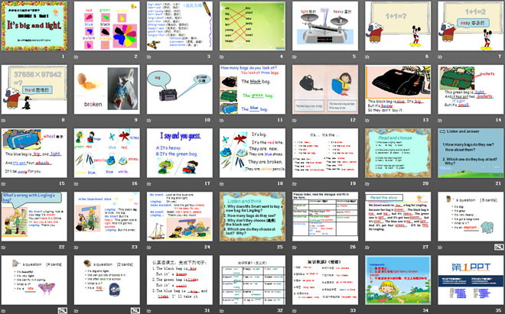Click the animation star under slide 12
The image size is (505, 314).
[295, 120]
